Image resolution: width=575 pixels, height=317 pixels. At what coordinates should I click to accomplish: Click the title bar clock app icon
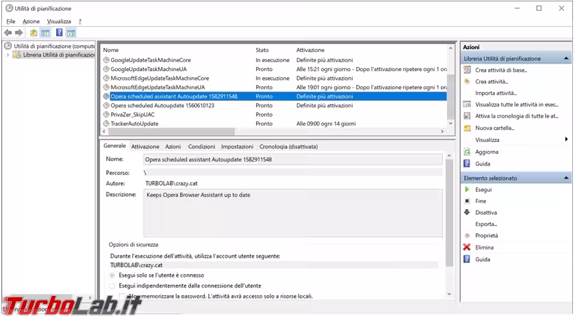(x=9, y=8)
